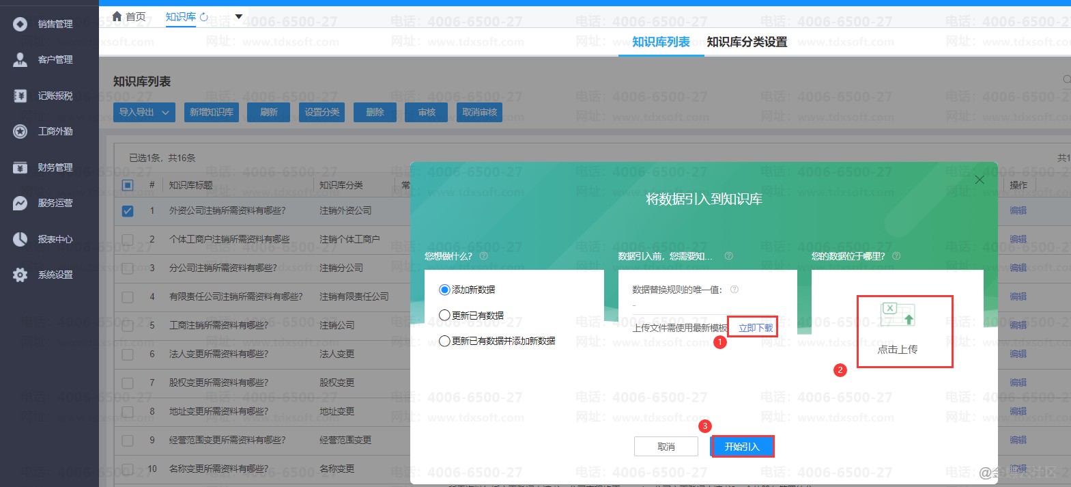Click the Sales Management (销售管理) sidebar icon
Viewport: 1071px width, 487px height.
pyautogui.click(x=20, y=25)
